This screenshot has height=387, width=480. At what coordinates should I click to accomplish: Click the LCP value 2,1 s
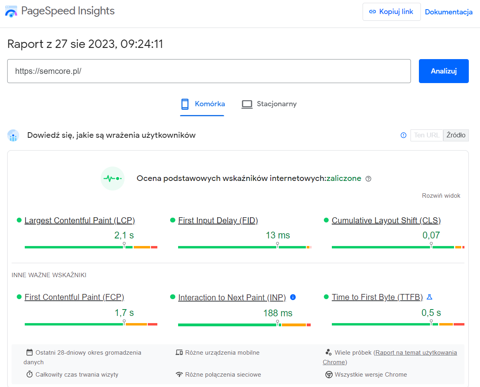(124, 235)
